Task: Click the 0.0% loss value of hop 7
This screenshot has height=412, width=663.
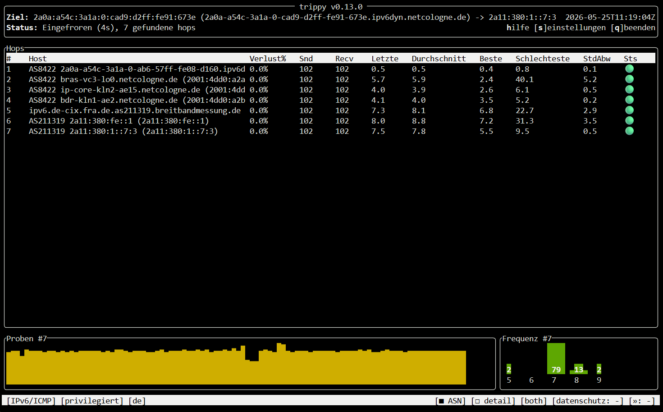Action: pos(259,131)
